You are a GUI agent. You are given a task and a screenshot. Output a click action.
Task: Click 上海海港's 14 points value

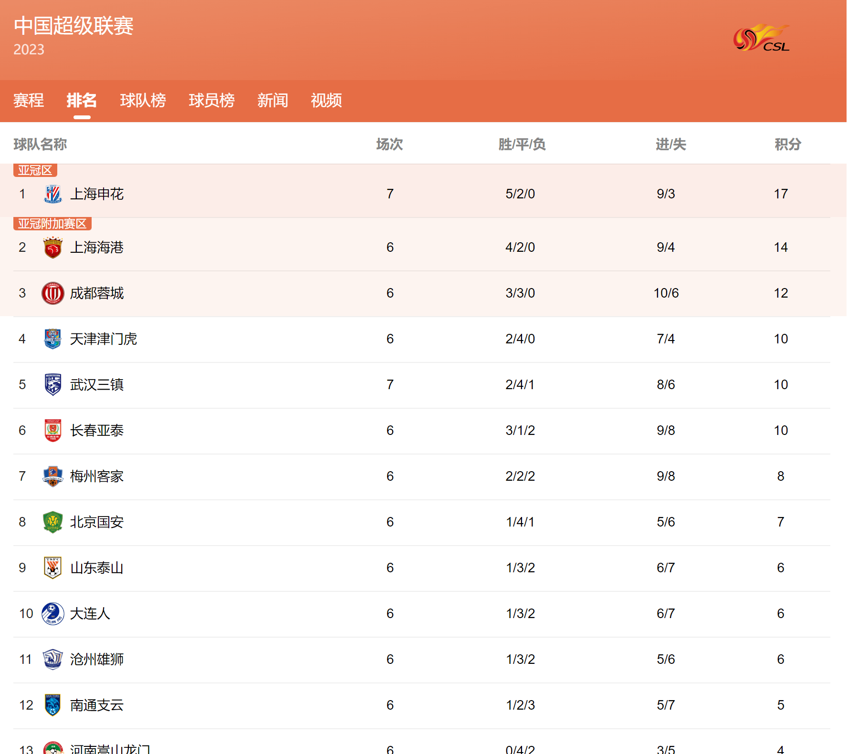[x=781, y=248]
